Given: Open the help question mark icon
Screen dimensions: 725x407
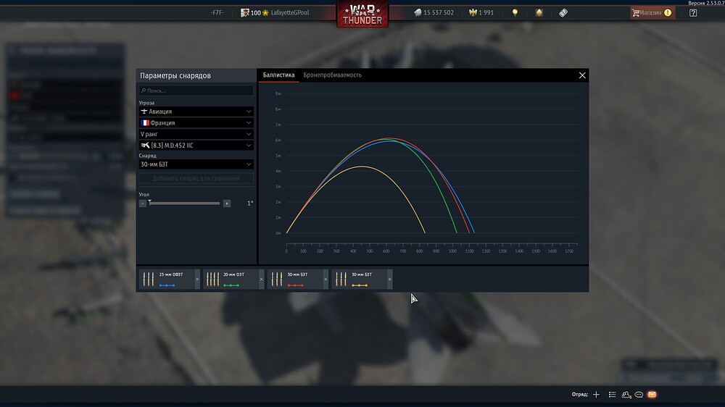Looking at the screenshot, I should click(693, 13).
